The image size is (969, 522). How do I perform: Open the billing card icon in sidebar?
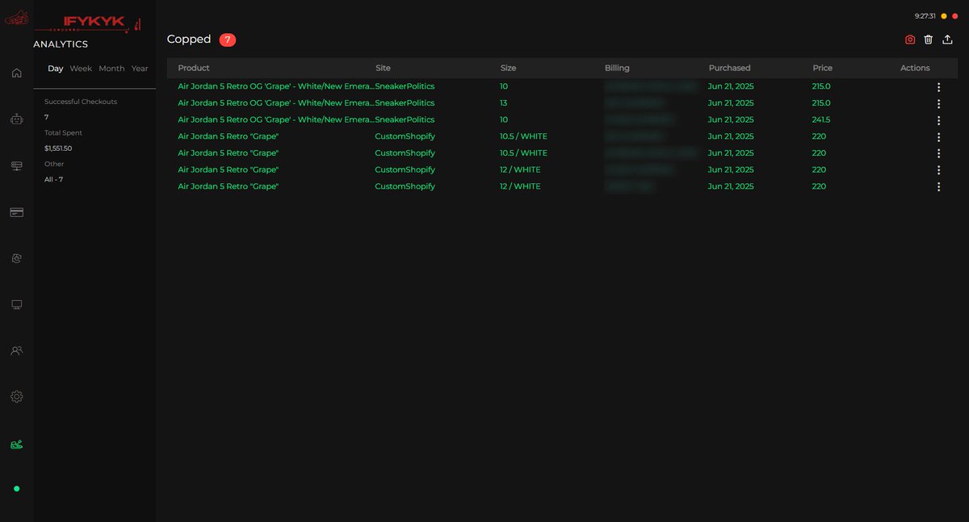tap(16, 212)
